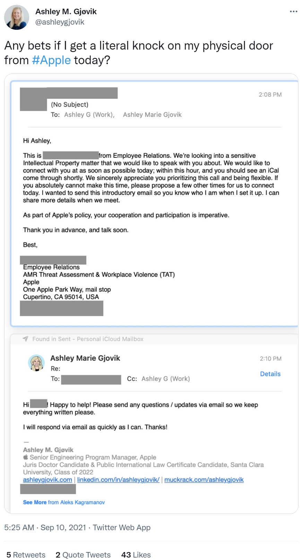Viewport: 302px width, 560px height.
Task: Click the tweet timestamp 5:25 AM · Sep 10, 2021
Action: click(45, 527)
